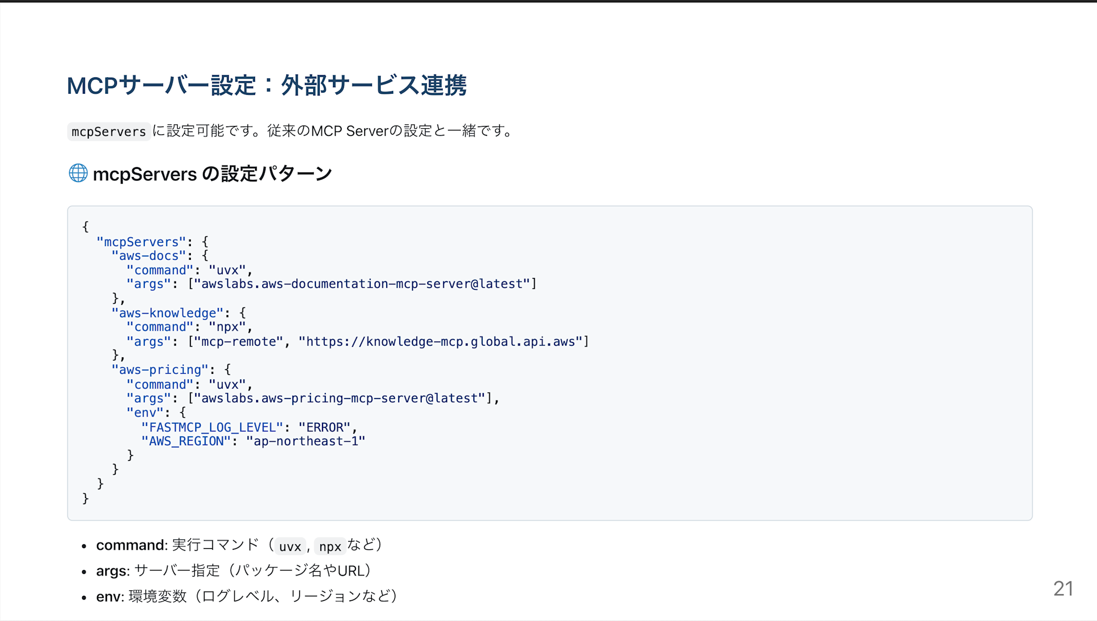Click the "mcpServers" key in the JSON code
1097x621 pixels.
pyautogui.click(x=141, y=242)
